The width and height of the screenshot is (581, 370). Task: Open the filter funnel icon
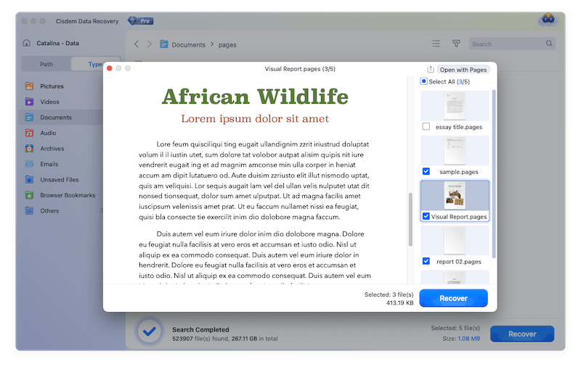(456, 44)
